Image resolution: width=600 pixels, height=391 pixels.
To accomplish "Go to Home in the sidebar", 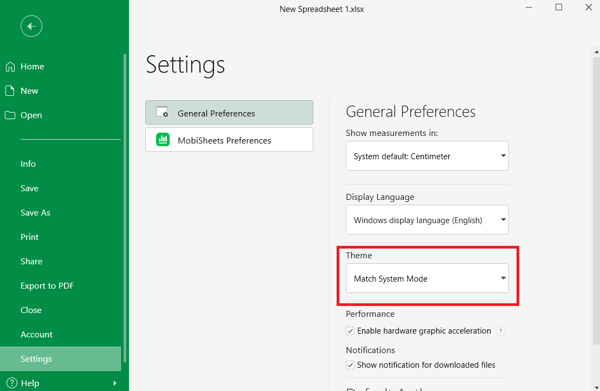I will (x=32, y=67).
